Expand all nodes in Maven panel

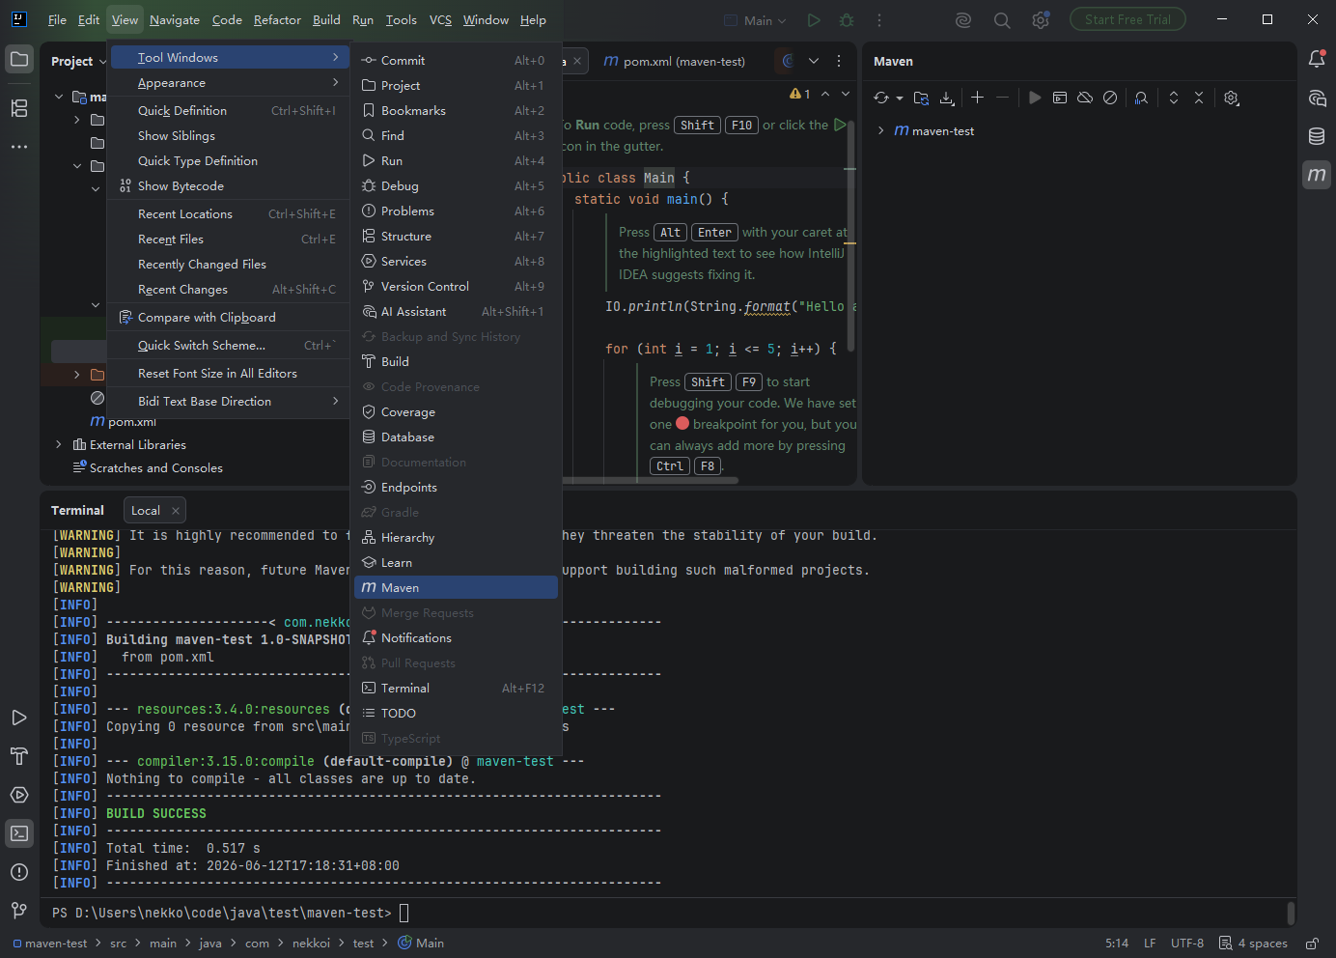[x=1174, y=98]
